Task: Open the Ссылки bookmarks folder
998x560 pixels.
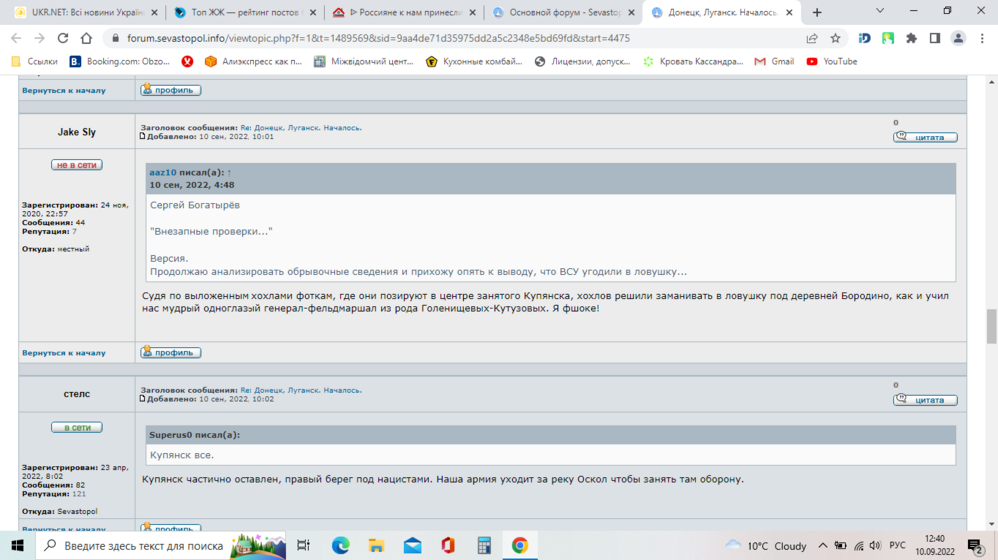Action: (x=34, y=61)
